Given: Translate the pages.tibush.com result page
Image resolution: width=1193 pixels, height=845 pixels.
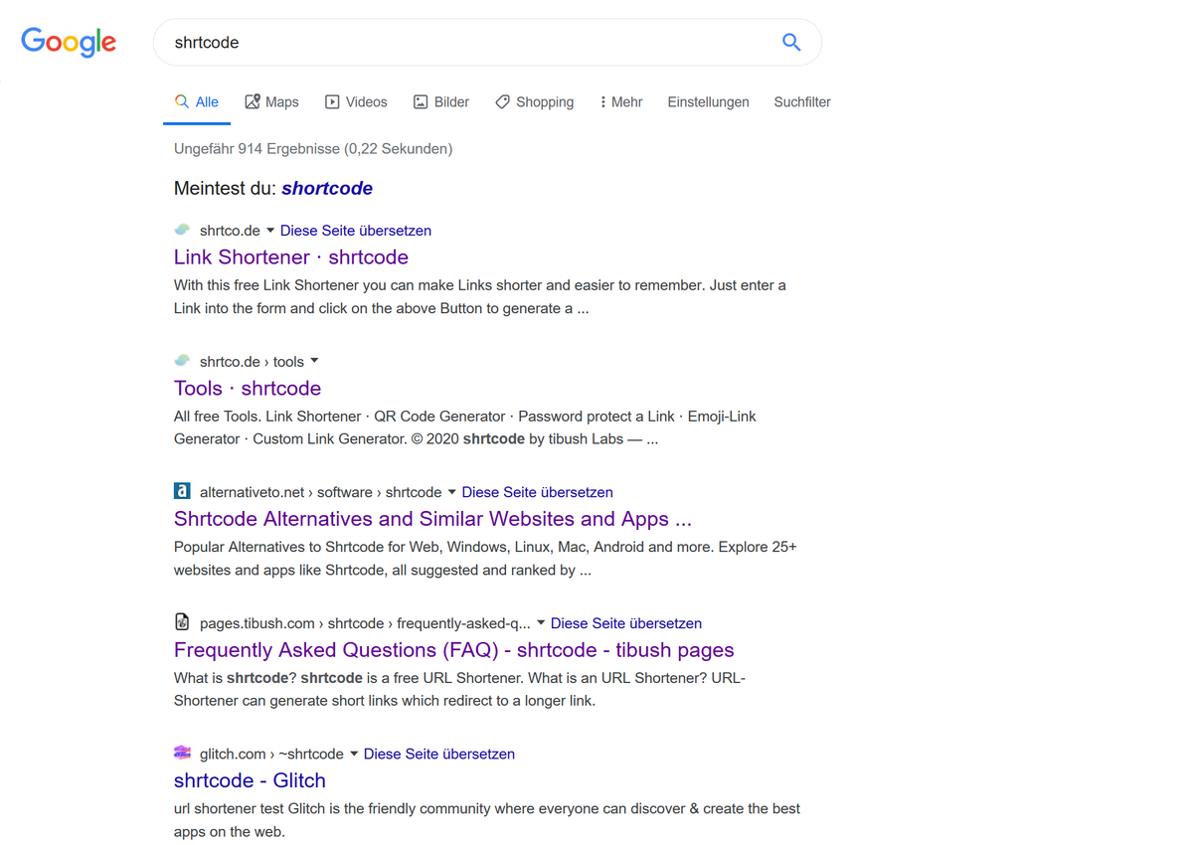Looking at the screenshot, I should pos(626,623).
